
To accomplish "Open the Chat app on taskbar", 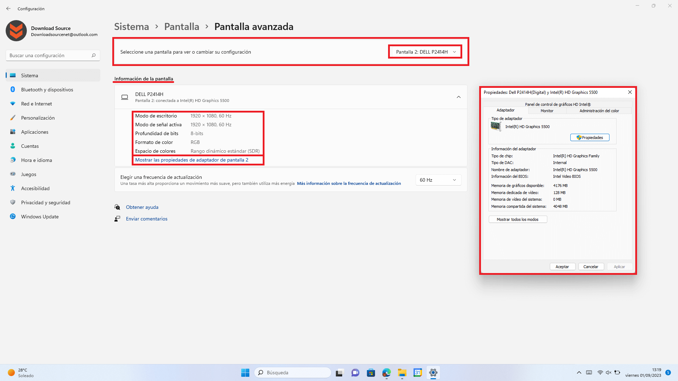I will [355, 373].
